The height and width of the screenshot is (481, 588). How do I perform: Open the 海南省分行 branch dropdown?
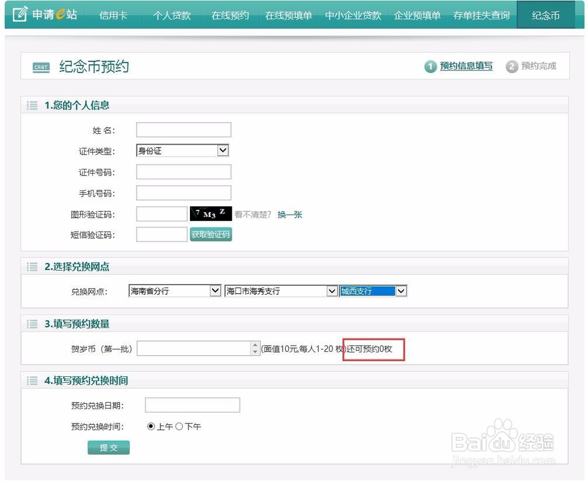(215, 290)
